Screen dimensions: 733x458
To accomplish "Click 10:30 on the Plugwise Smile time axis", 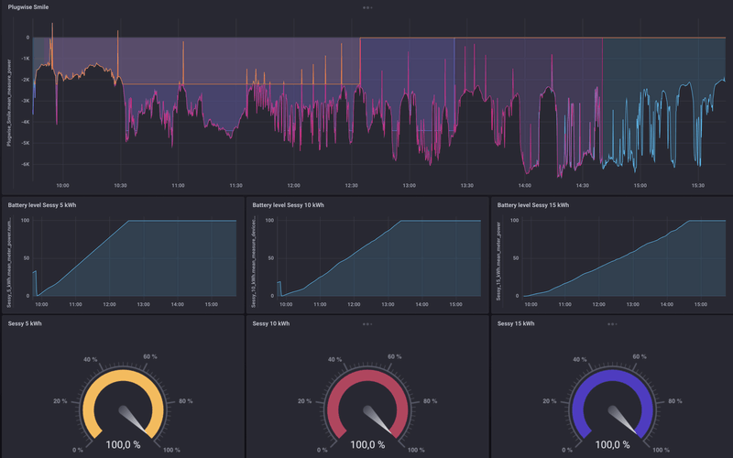I will (x=120, y=186).
